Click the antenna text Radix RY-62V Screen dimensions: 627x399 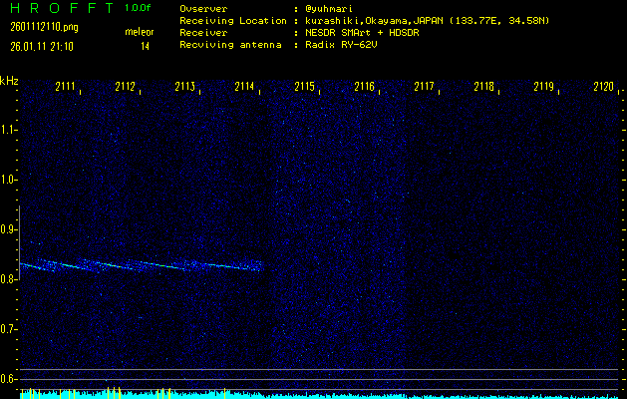click(x=341, y=45)
